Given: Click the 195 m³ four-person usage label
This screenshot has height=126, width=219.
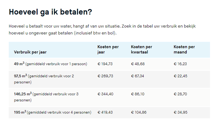Looking at the screenshot, I should pyautogui.click(x=52, y=112).
